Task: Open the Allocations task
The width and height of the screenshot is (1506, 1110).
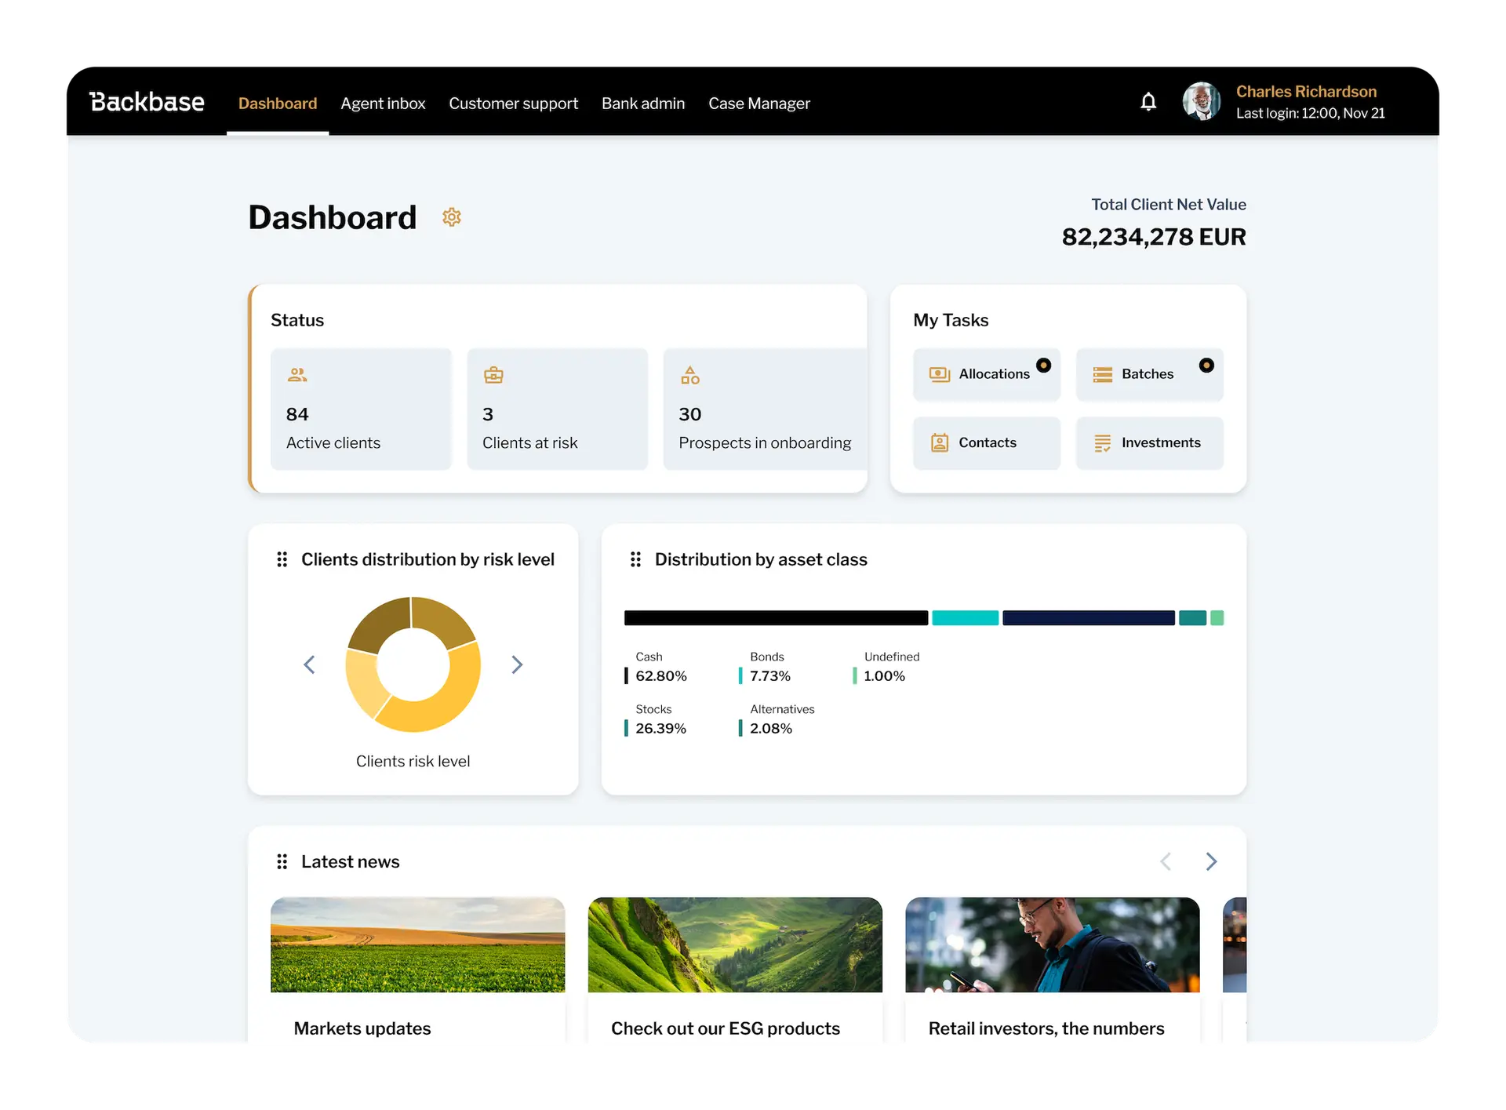Action: tap(986, 374)
